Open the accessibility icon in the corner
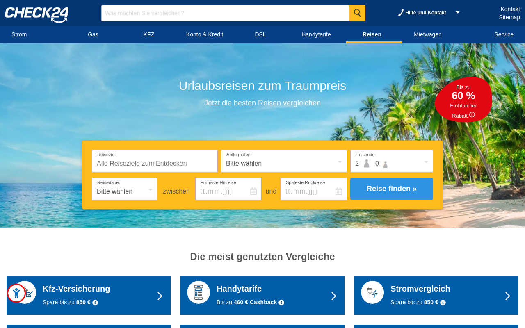Image resolution: width=525 pixels, height=328 pixels. pos(16,293)
